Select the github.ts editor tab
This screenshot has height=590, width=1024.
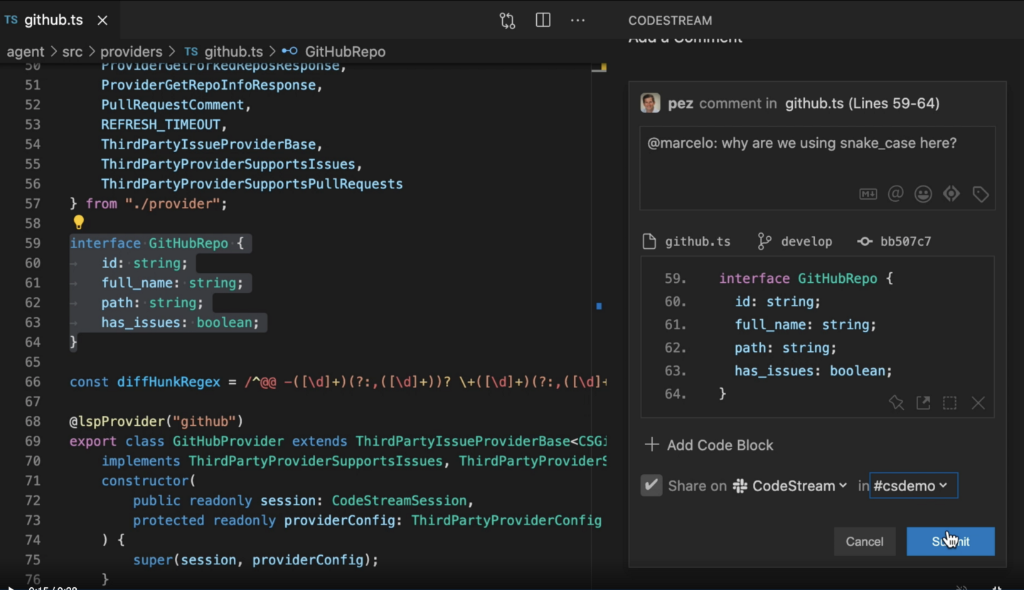click(x=52, y=20)
